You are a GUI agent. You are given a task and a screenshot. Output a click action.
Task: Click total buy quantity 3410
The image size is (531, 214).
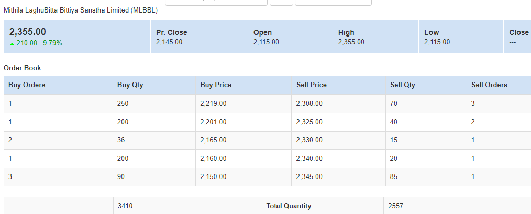pyautogui.click(x=125, y=206)
